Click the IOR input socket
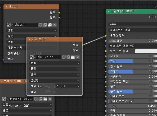 click(106, 106)
